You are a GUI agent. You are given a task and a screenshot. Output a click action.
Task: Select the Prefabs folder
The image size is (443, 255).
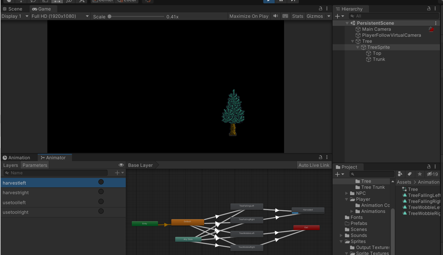pos(356,223)
